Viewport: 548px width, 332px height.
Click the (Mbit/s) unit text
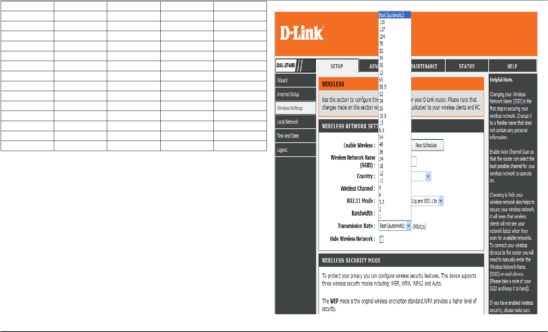tap(419, 227)
